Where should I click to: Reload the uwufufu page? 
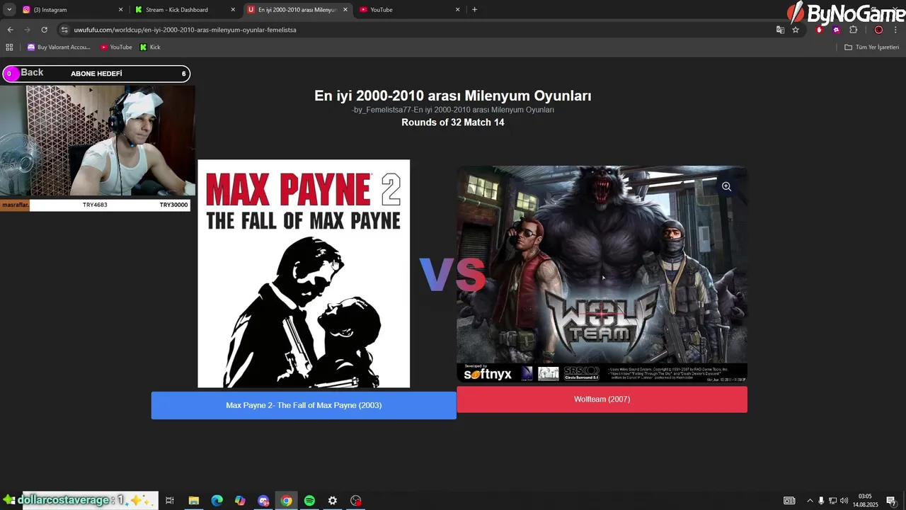click(x=44, y=30)
